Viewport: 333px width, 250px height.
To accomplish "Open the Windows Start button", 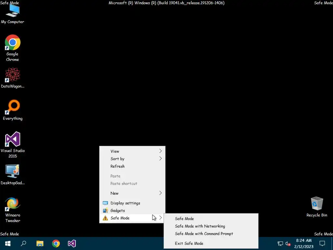I will tap(8, 243).
